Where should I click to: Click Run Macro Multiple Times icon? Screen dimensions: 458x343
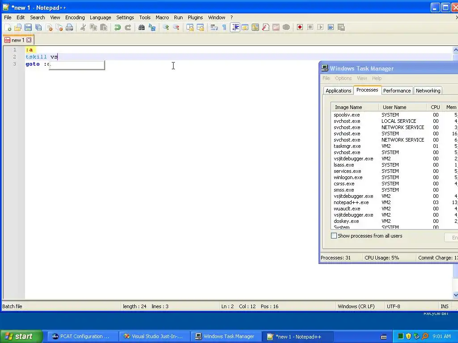click(331, 27)
